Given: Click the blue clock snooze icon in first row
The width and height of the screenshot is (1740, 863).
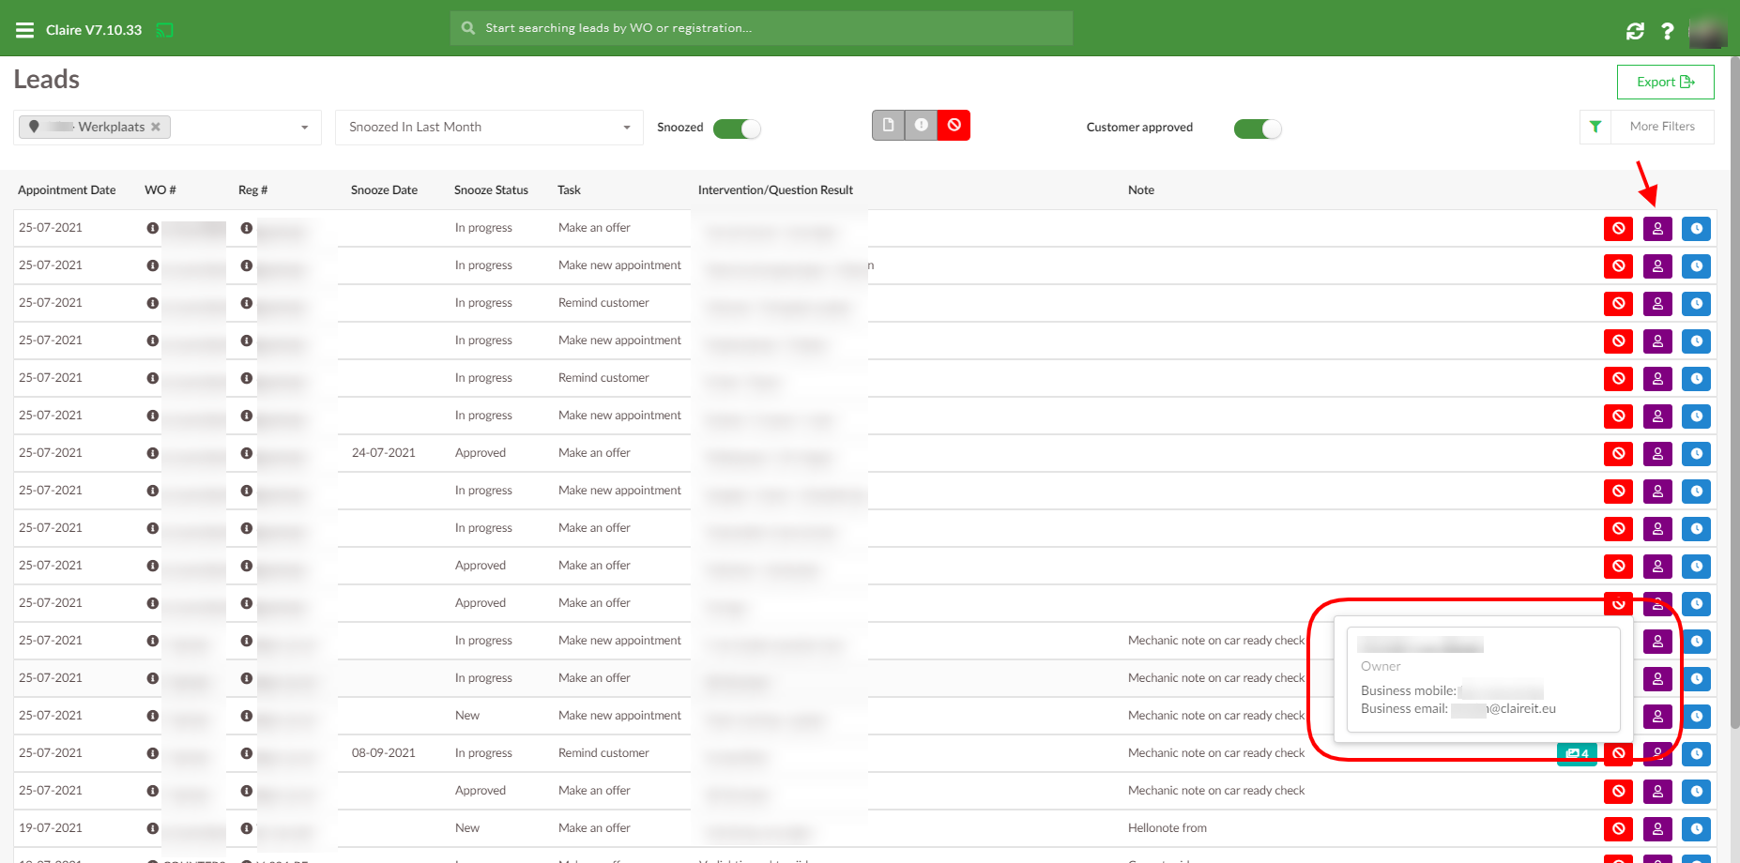Looking at the screenshot, I should (1696, 229).
